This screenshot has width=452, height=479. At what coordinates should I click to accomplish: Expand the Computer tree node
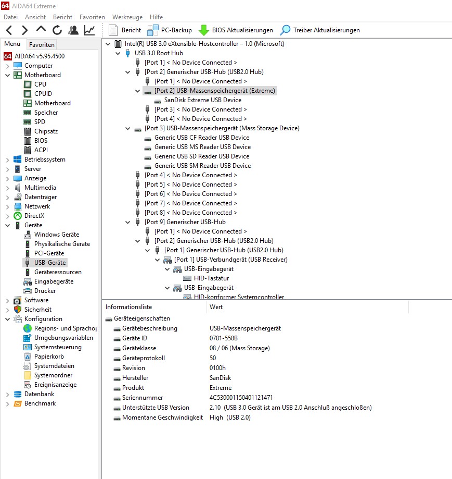tap(8, 66)
